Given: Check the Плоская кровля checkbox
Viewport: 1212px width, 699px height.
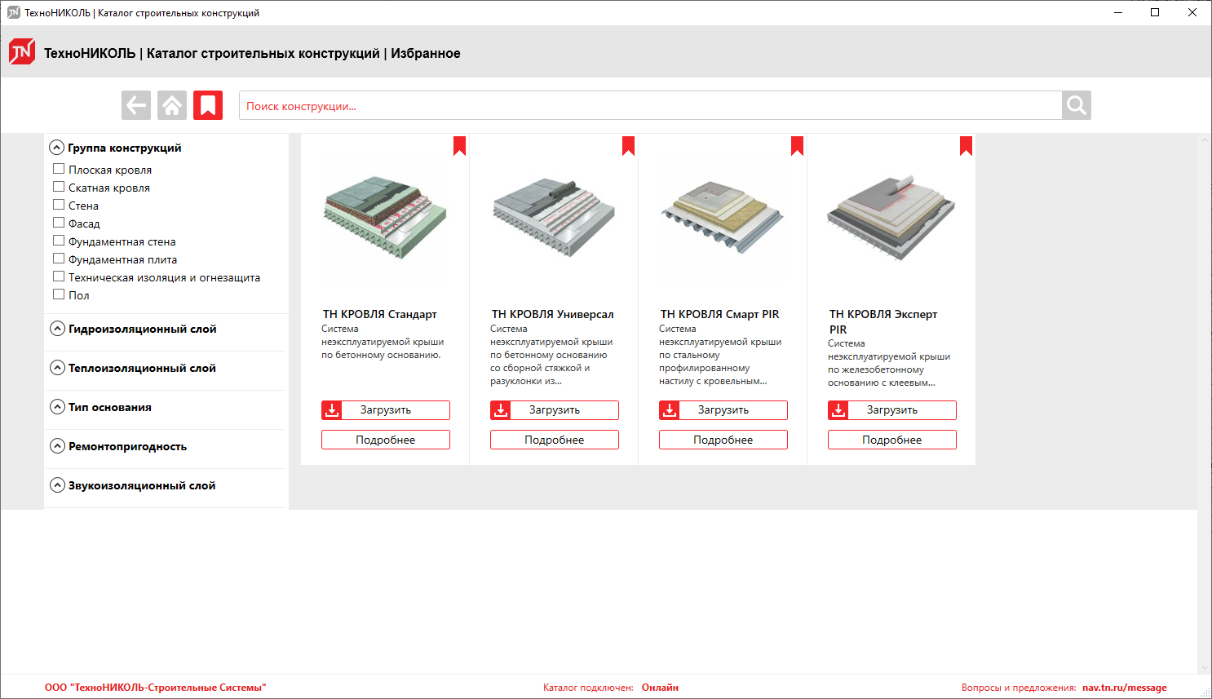Looking at the screenshot, I should 59,169.
